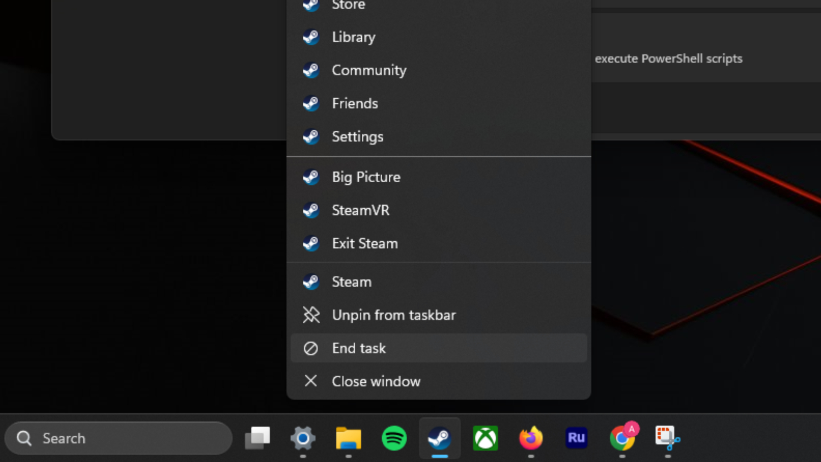Viewport: 821px width, 462px height.
Task: Open Windows Settings from the taskbar
Action: [x=302, y=438]
